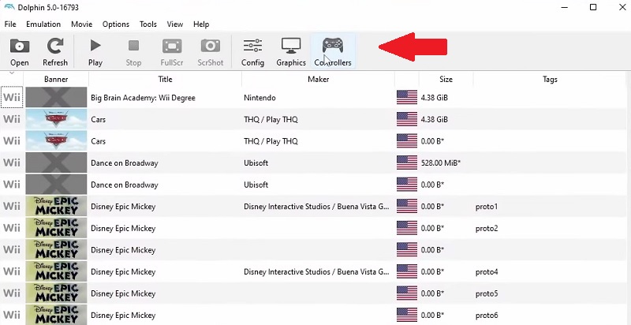
Task: Toggle fullscreen with FullScr icon
Action: point(173,51)
